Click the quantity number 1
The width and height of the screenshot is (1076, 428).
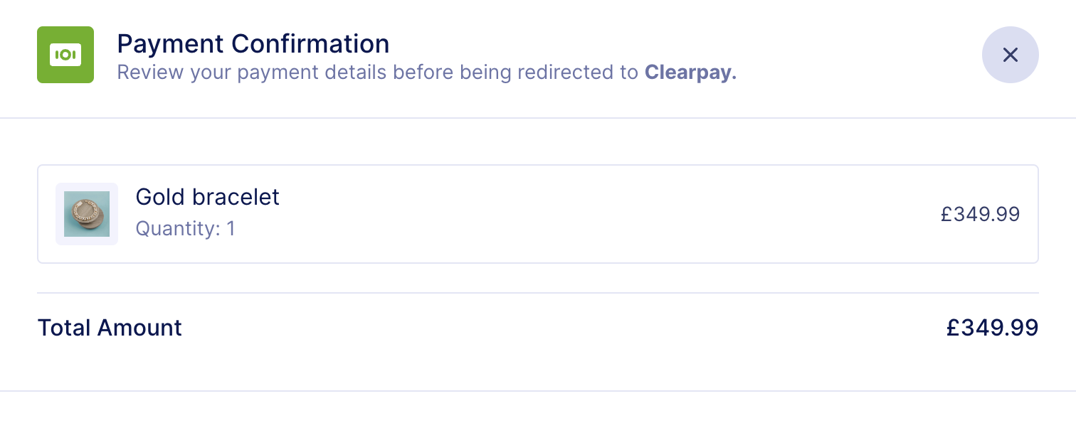tap(230, 229)
